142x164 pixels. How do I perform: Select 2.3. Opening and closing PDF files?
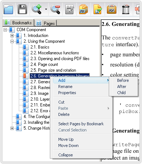[60, 59]
